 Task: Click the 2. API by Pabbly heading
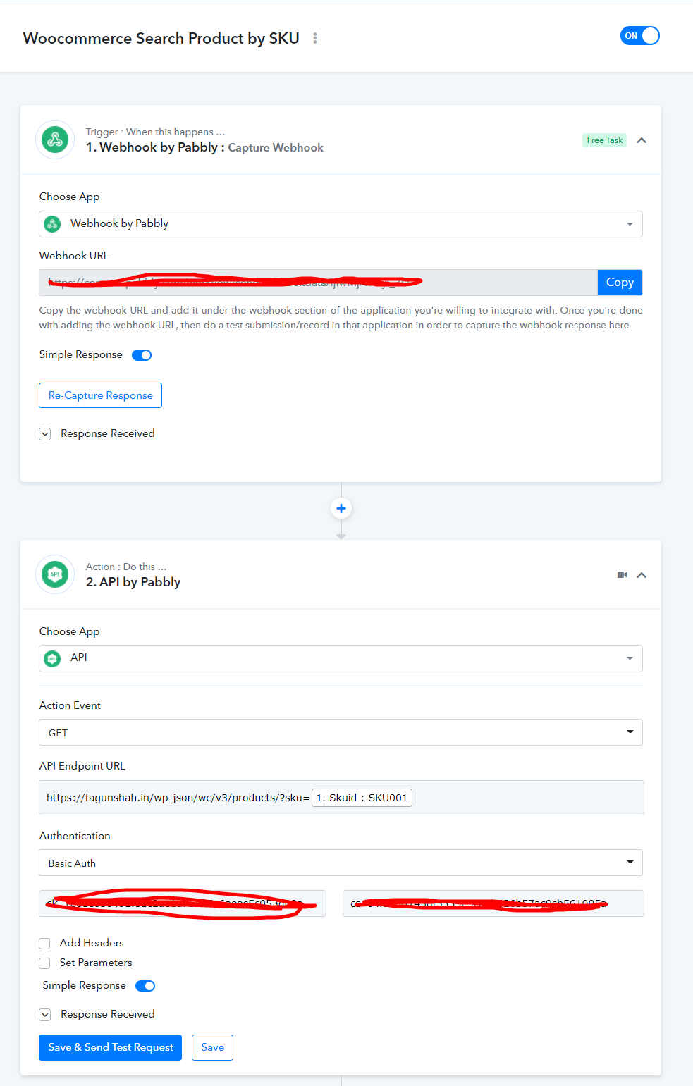click(133, 582)
